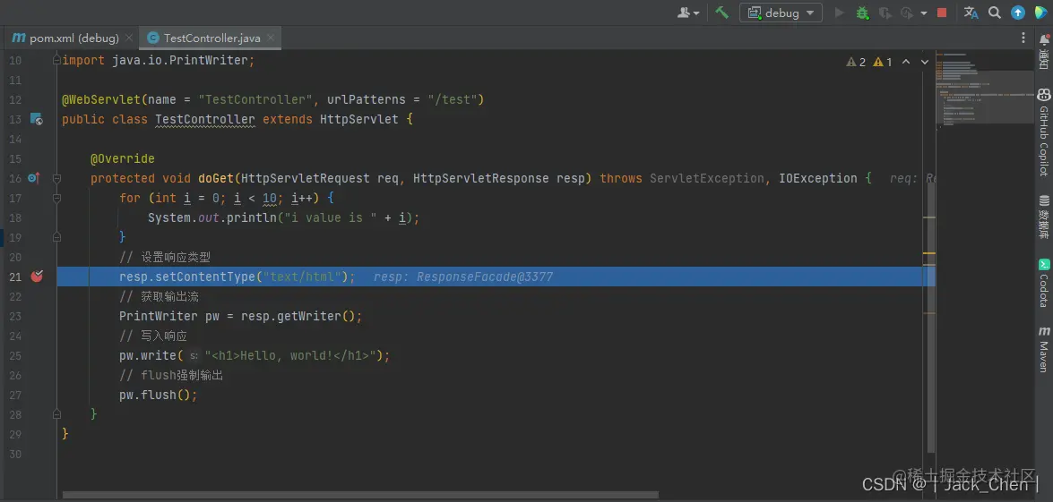
Task: Expand the arrow beside profiler icon
Action: point(924,13)
